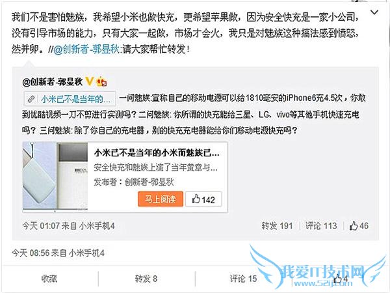Like this post via bottom thumbs-up icon

click(341, 279)
